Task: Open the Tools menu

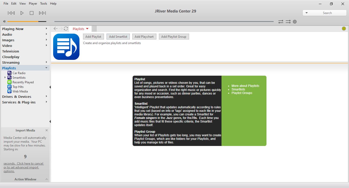Action: coord(44,4)
